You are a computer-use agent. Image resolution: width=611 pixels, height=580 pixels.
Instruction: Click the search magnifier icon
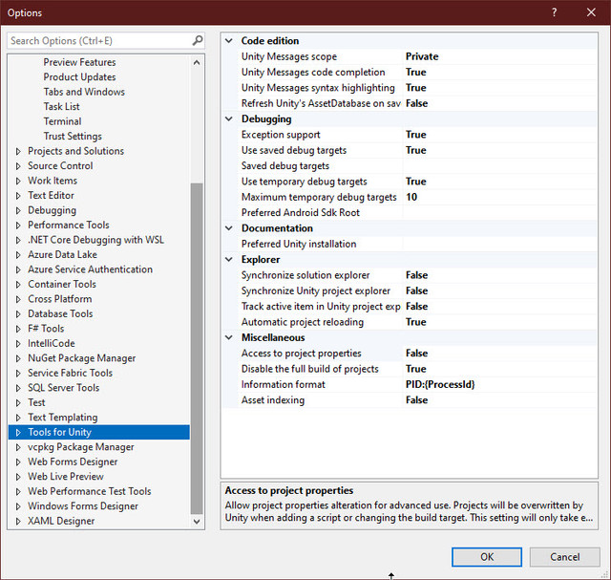[x=198, y=40]
